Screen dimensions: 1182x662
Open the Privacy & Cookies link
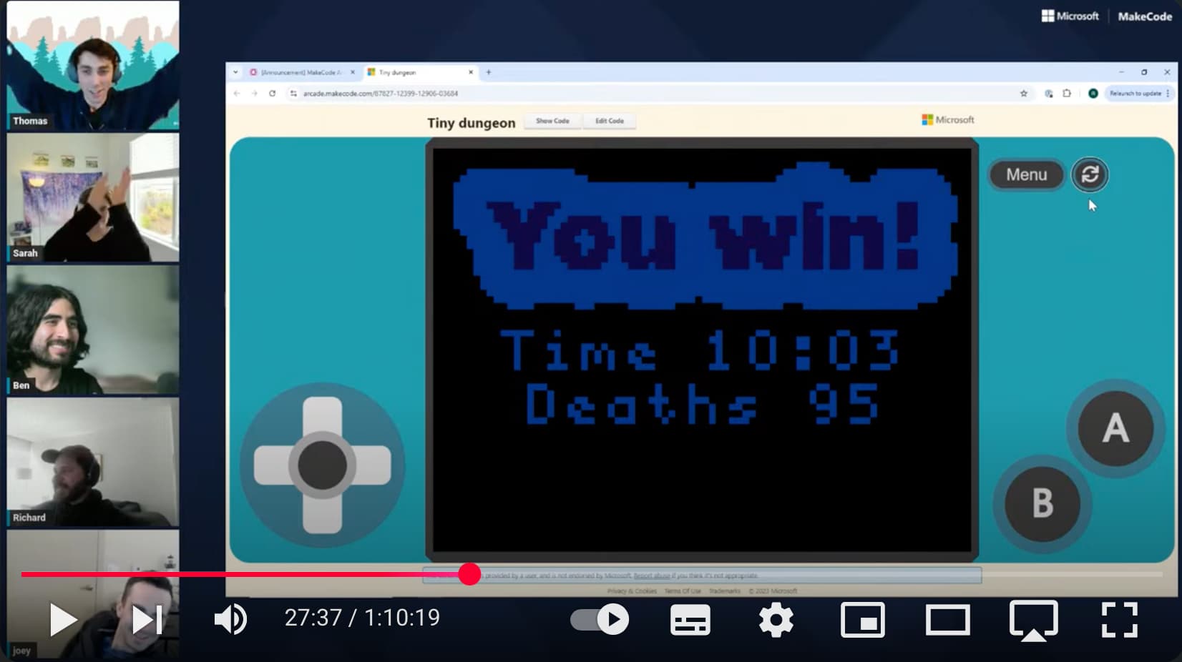pos(632,591)
